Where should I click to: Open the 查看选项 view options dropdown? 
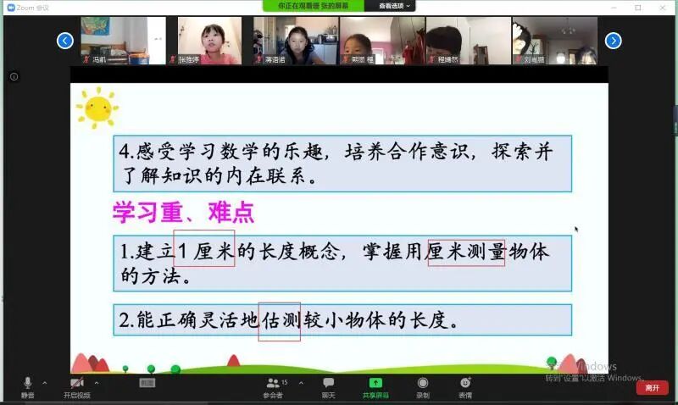pyautogui.click(x=394, y=6)
